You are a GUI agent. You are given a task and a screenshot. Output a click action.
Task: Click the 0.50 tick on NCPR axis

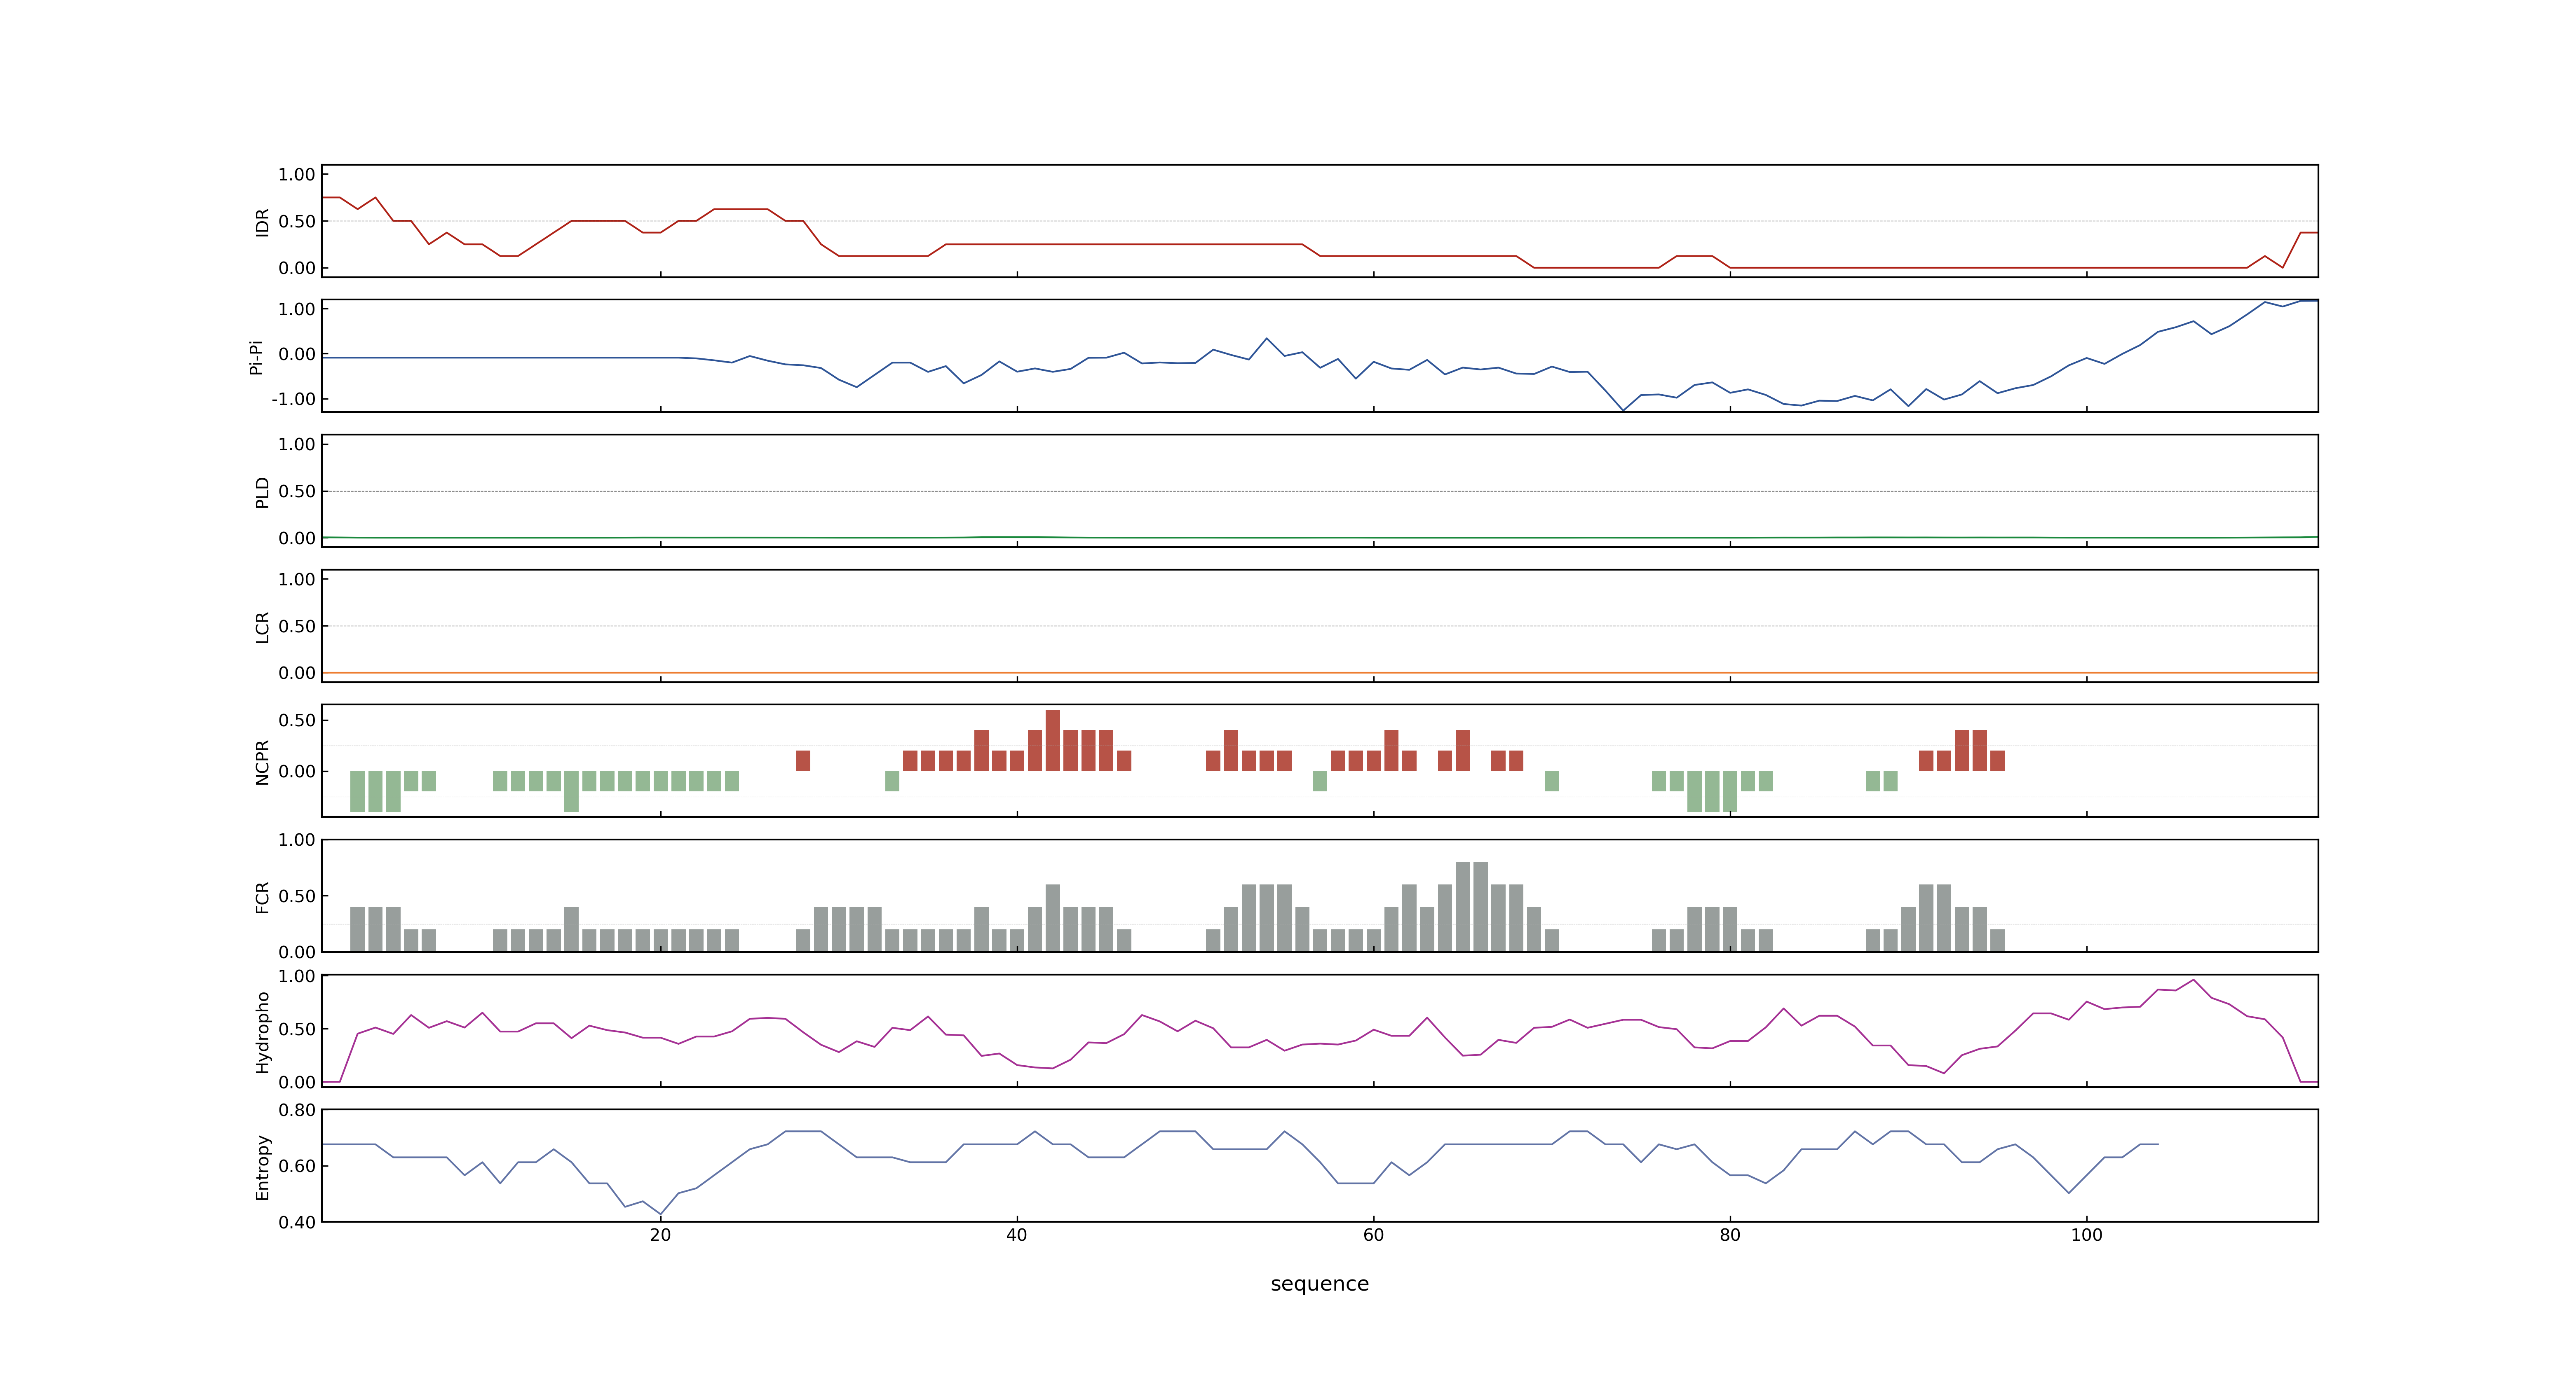297,720
